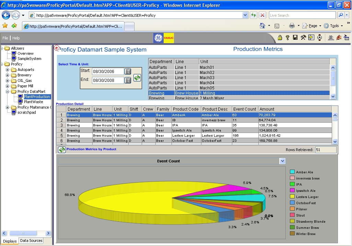The width and height of the screenshot is (352, 246).
Task: Open the File menu
Action: (x=5, y=38)
